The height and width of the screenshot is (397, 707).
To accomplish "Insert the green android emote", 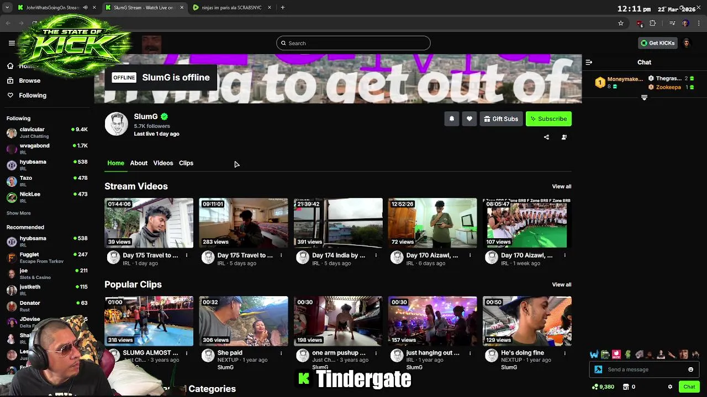I will coord(627,355).
